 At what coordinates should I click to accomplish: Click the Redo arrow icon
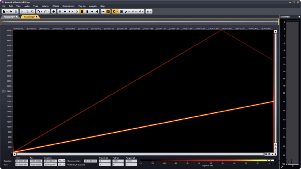[45, 11]
